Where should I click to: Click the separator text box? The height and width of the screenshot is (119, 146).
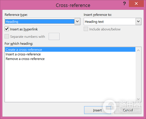coord(54,36)
